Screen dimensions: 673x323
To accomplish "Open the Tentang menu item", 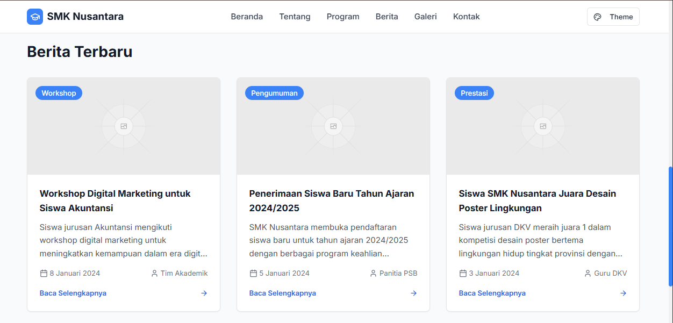I will (295, 17).
